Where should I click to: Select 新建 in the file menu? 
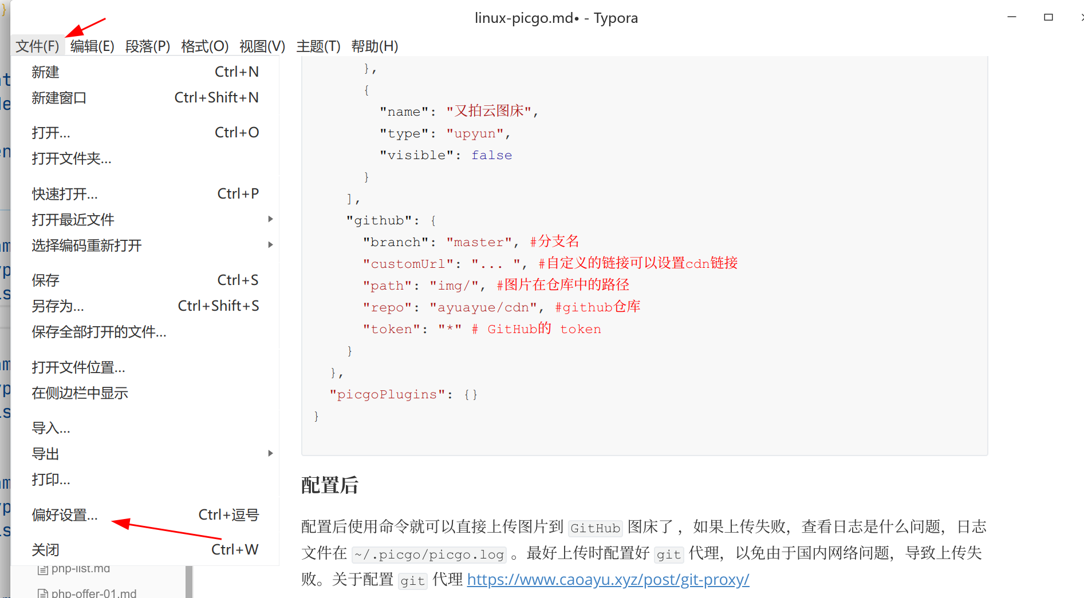[x=145, y=72]
